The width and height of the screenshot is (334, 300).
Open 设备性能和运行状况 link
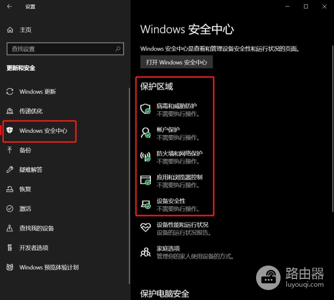pos(183,225)
